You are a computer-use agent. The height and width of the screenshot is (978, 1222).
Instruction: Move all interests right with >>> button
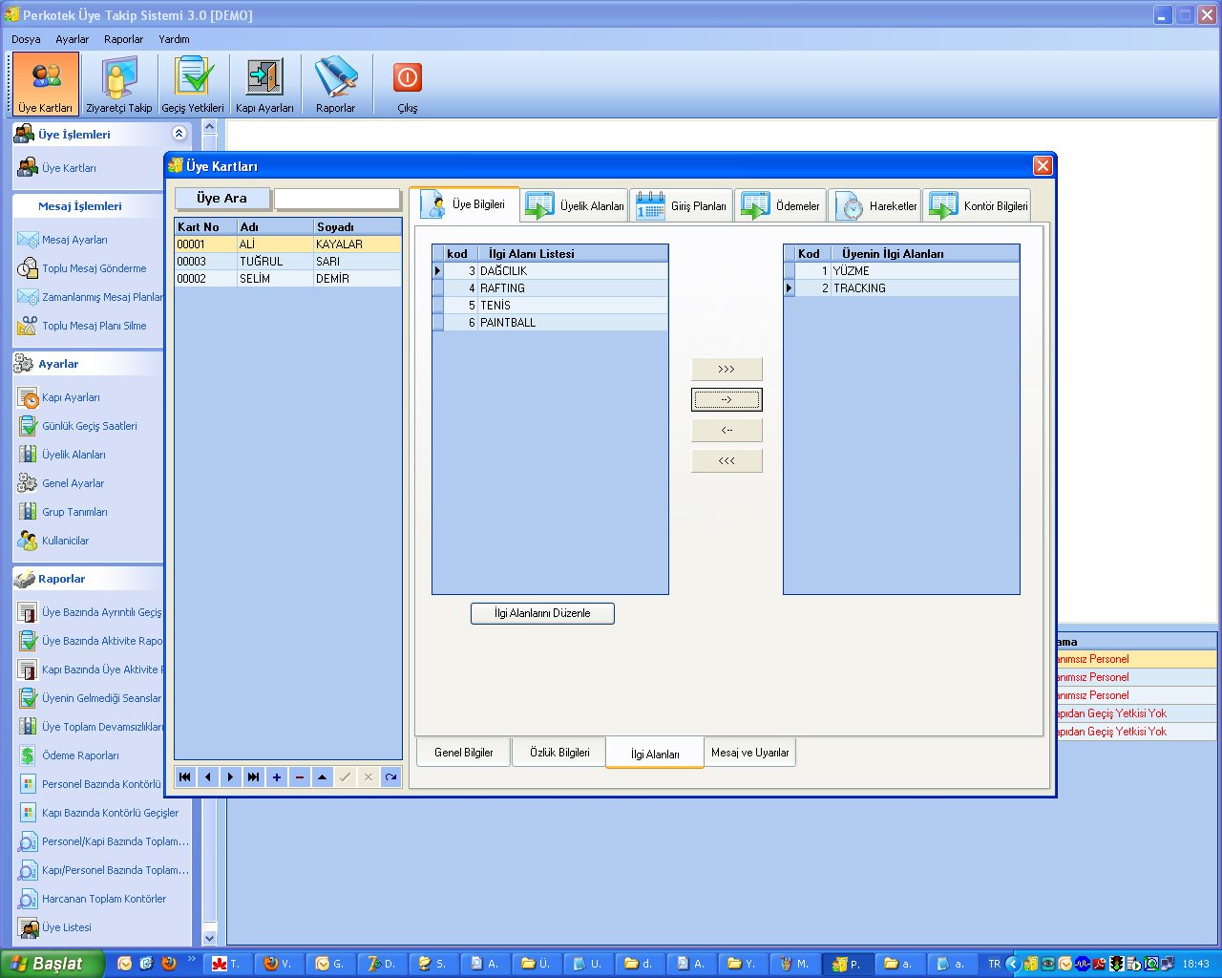(x=727, y=370)
